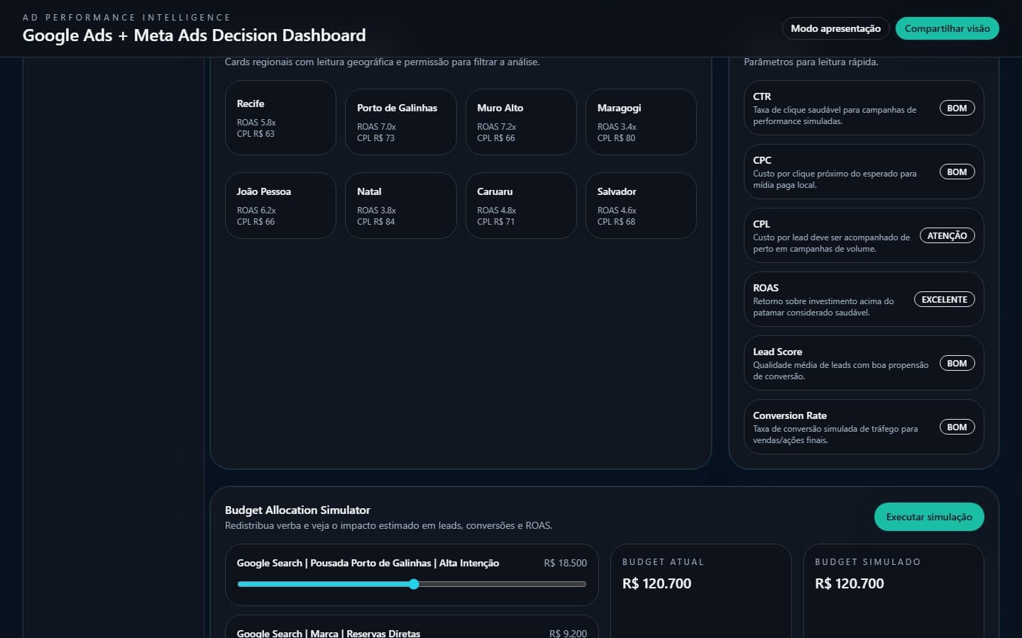
Task: Click the R$ 18.500 budget value
Action: click(565, 563)
